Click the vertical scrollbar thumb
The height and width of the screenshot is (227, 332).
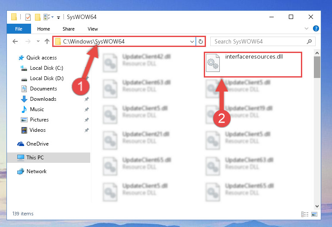[317, 67]
